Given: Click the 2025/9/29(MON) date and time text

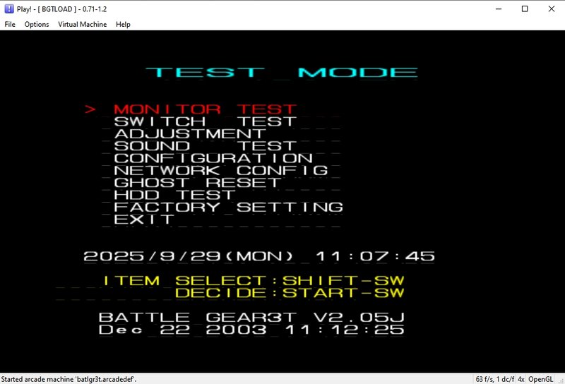Looking at the screenshot, I should click(x=258, y=256).
